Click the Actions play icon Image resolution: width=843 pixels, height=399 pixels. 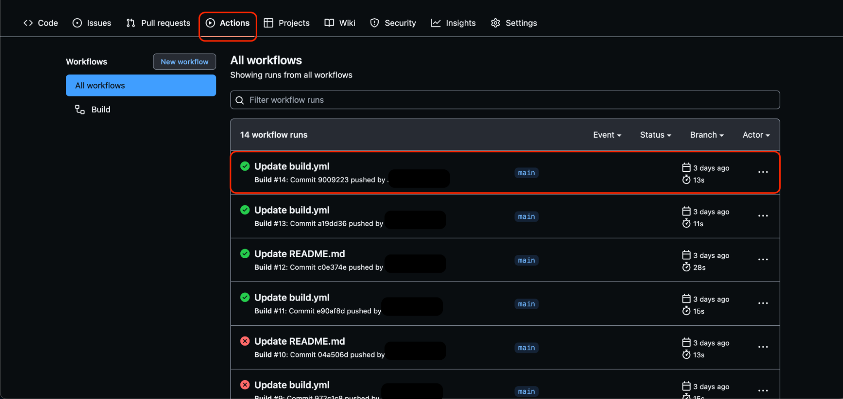pyautogui.click(x=210, y=23)
